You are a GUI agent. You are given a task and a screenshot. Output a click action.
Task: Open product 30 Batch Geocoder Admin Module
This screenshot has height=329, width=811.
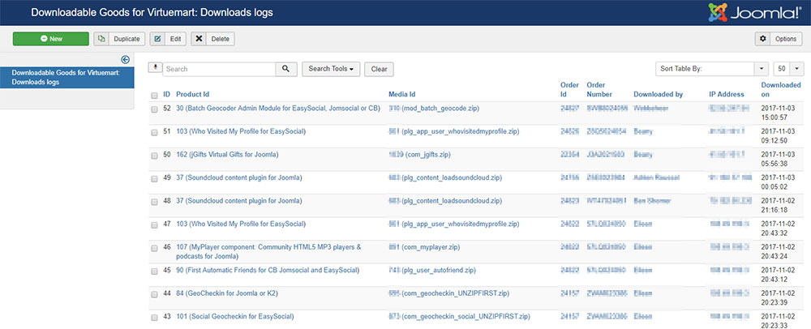(x=278, y=109)
